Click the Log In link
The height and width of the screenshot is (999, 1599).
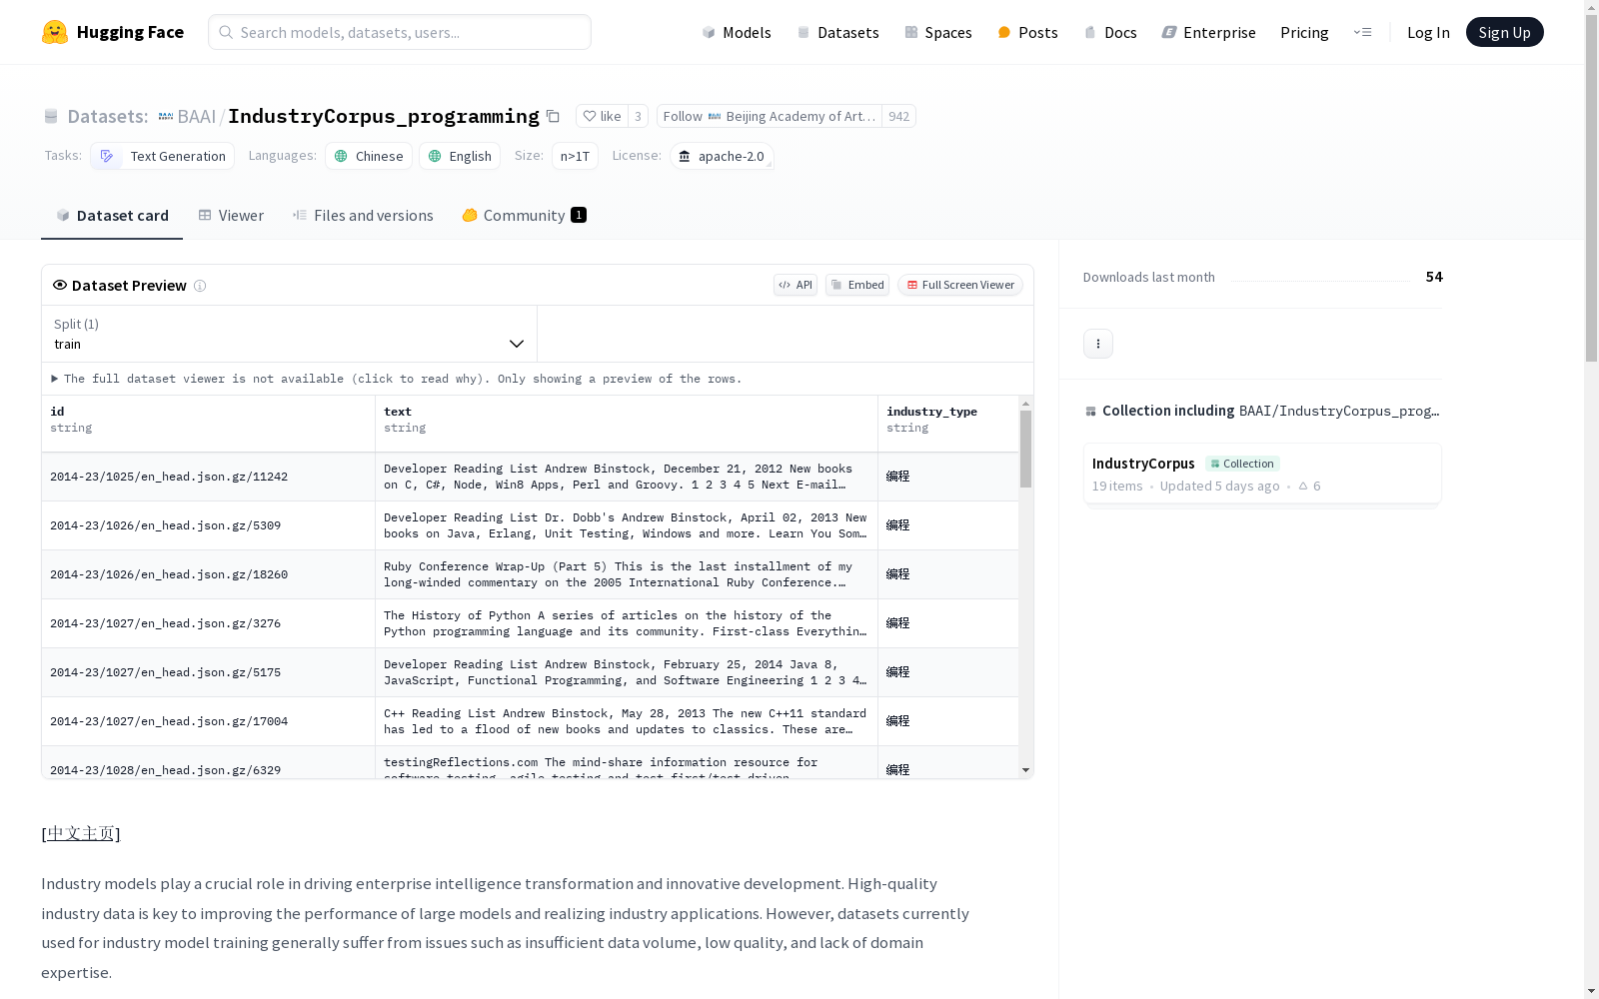(x=1428, y=32)
